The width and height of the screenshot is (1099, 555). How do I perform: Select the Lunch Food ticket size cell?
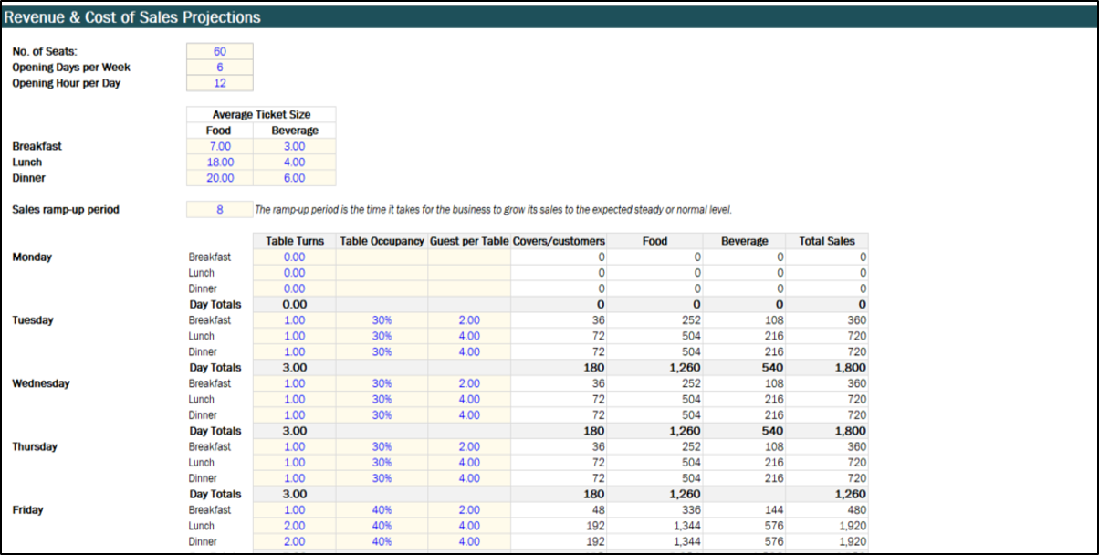(220, 162)
